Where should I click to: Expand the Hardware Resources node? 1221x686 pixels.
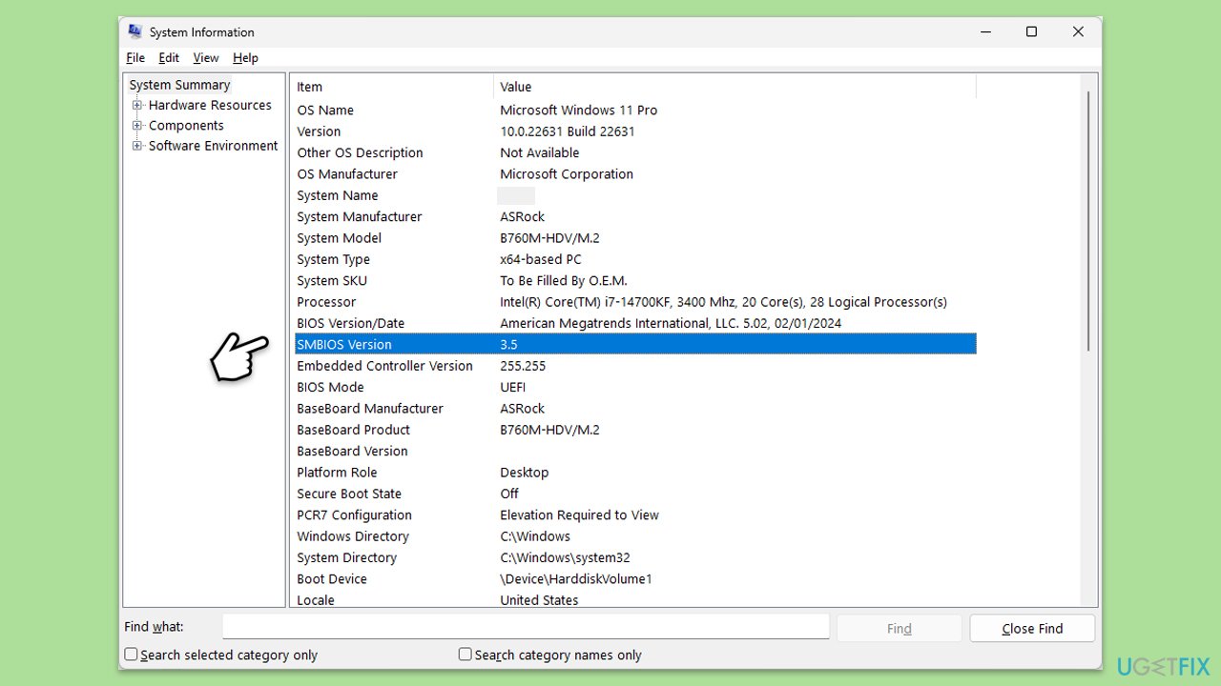(x=137, y=105)
